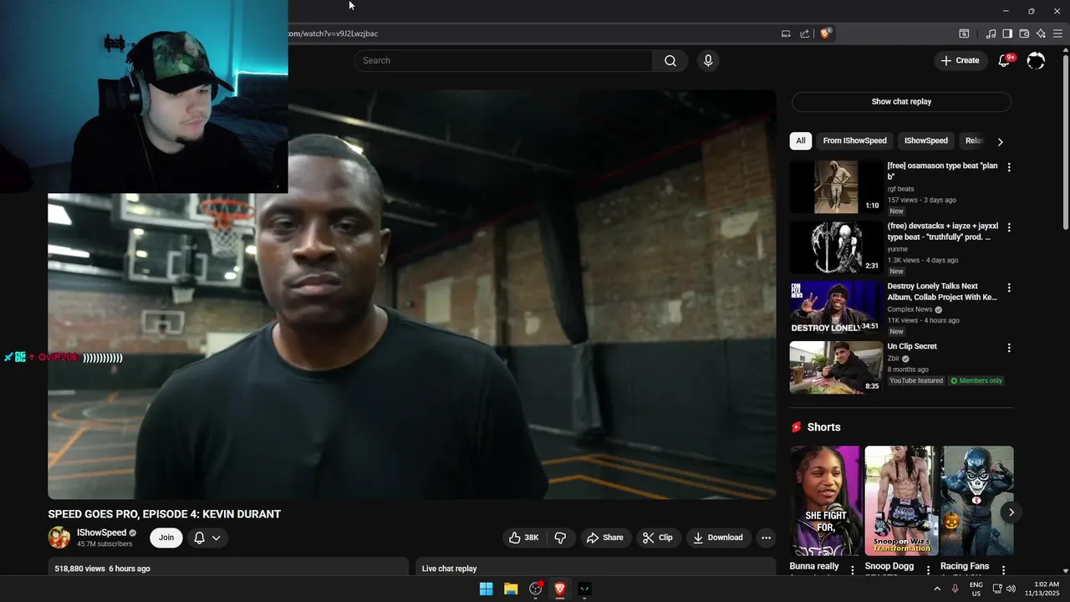1070x602 pixels.
Task: Open the 'SHE FIGHT FOR' short thumbnail
Action: coord(825,501)
